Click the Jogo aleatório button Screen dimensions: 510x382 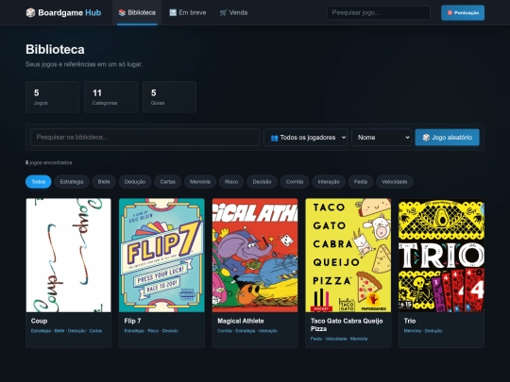[x=448, y=138]
